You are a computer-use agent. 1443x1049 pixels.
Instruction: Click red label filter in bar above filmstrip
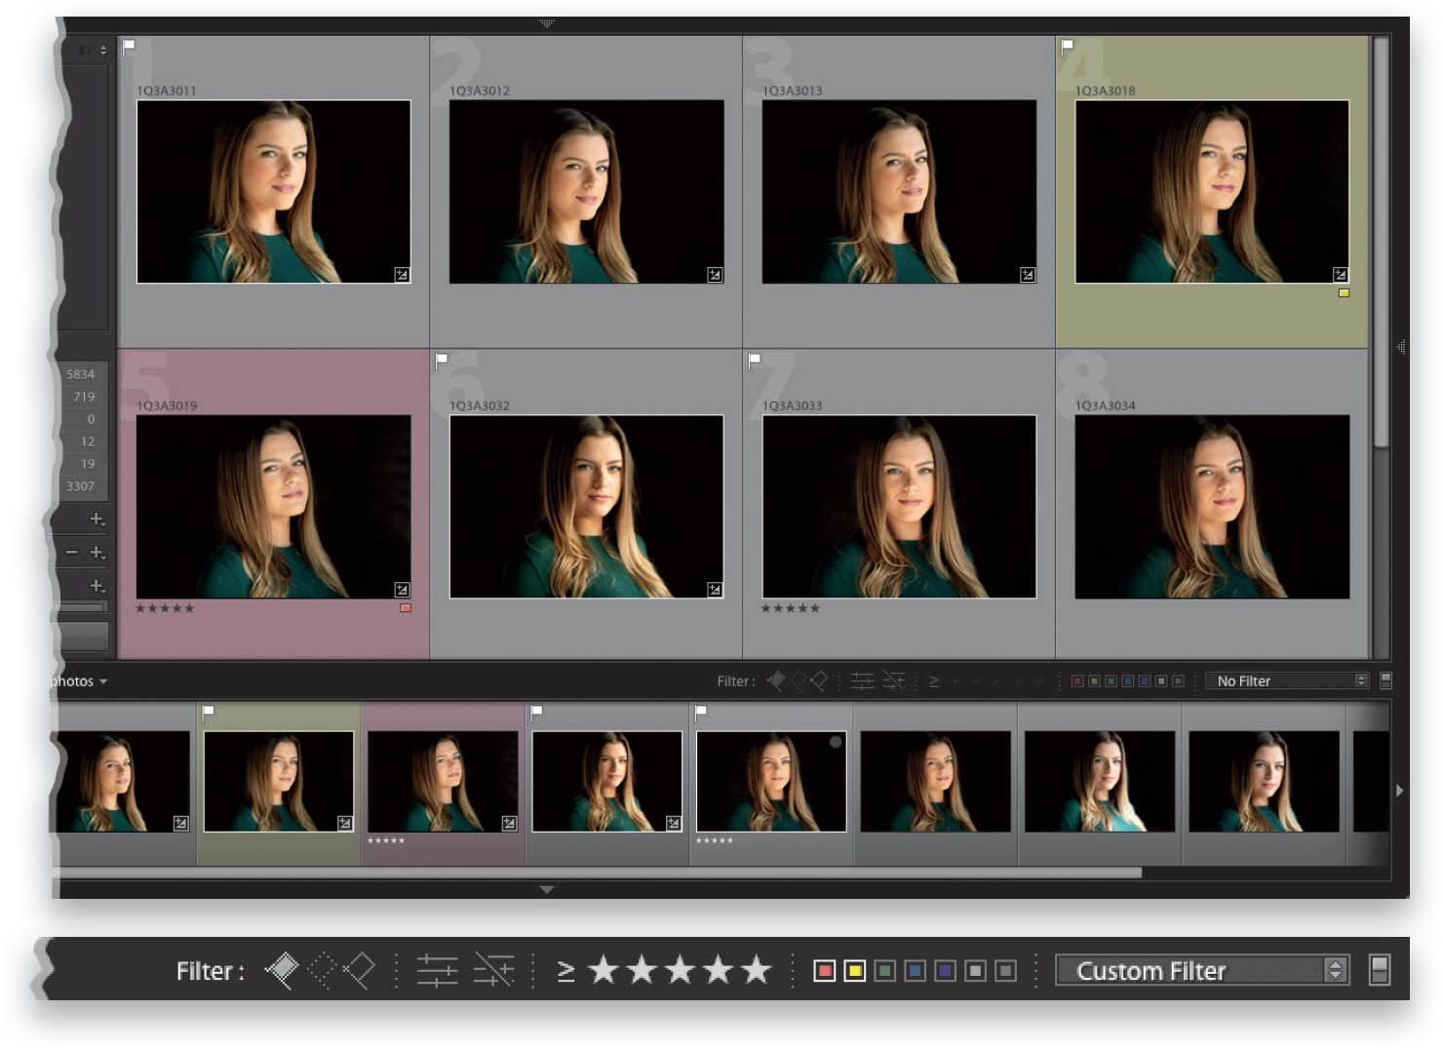pyautogui.click(x=1077, y=680)
